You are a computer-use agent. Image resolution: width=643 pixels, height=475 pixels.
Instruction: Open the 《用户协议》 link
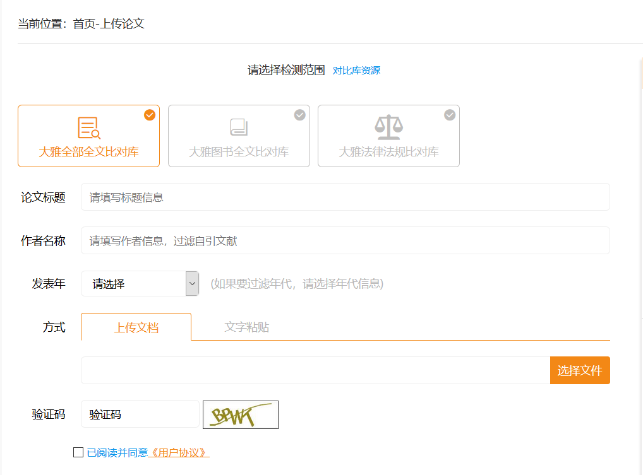pyautogui.click(x=178, y=452)
